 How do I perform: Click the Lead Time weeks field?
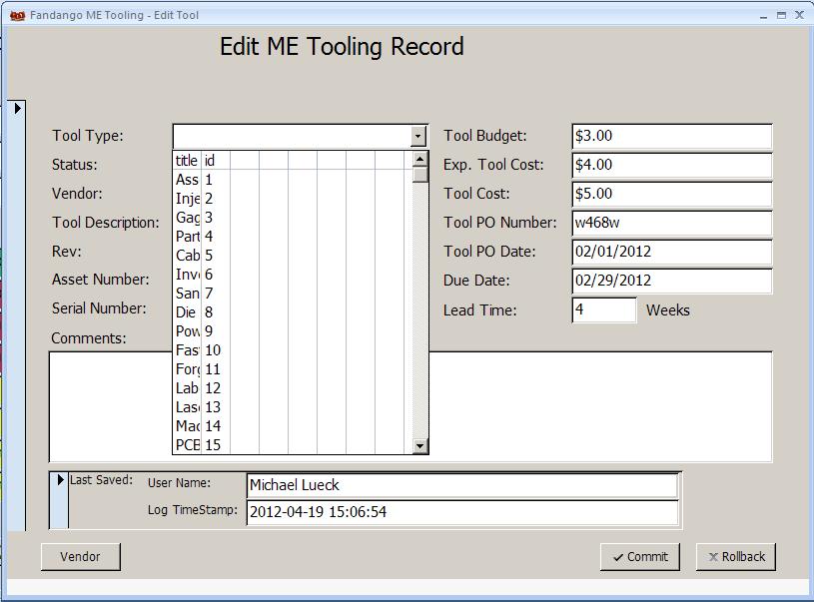604,309
